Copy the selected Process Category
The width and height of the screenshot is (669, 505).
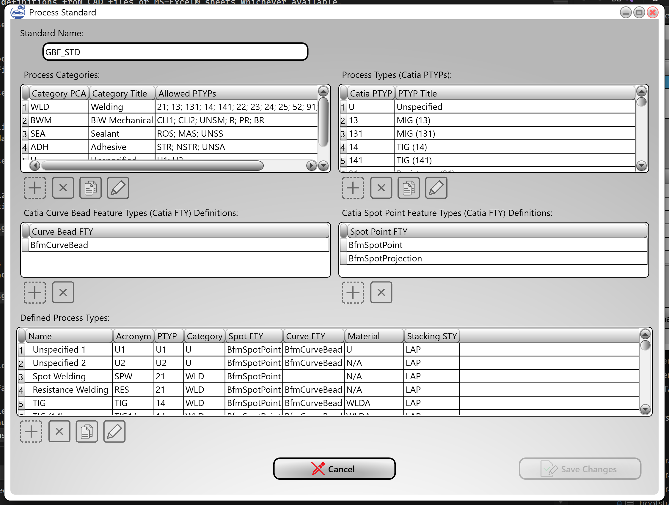[x=90, y=188]
